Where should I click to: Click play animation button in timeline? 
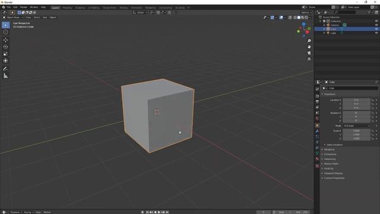pos(159,212)
